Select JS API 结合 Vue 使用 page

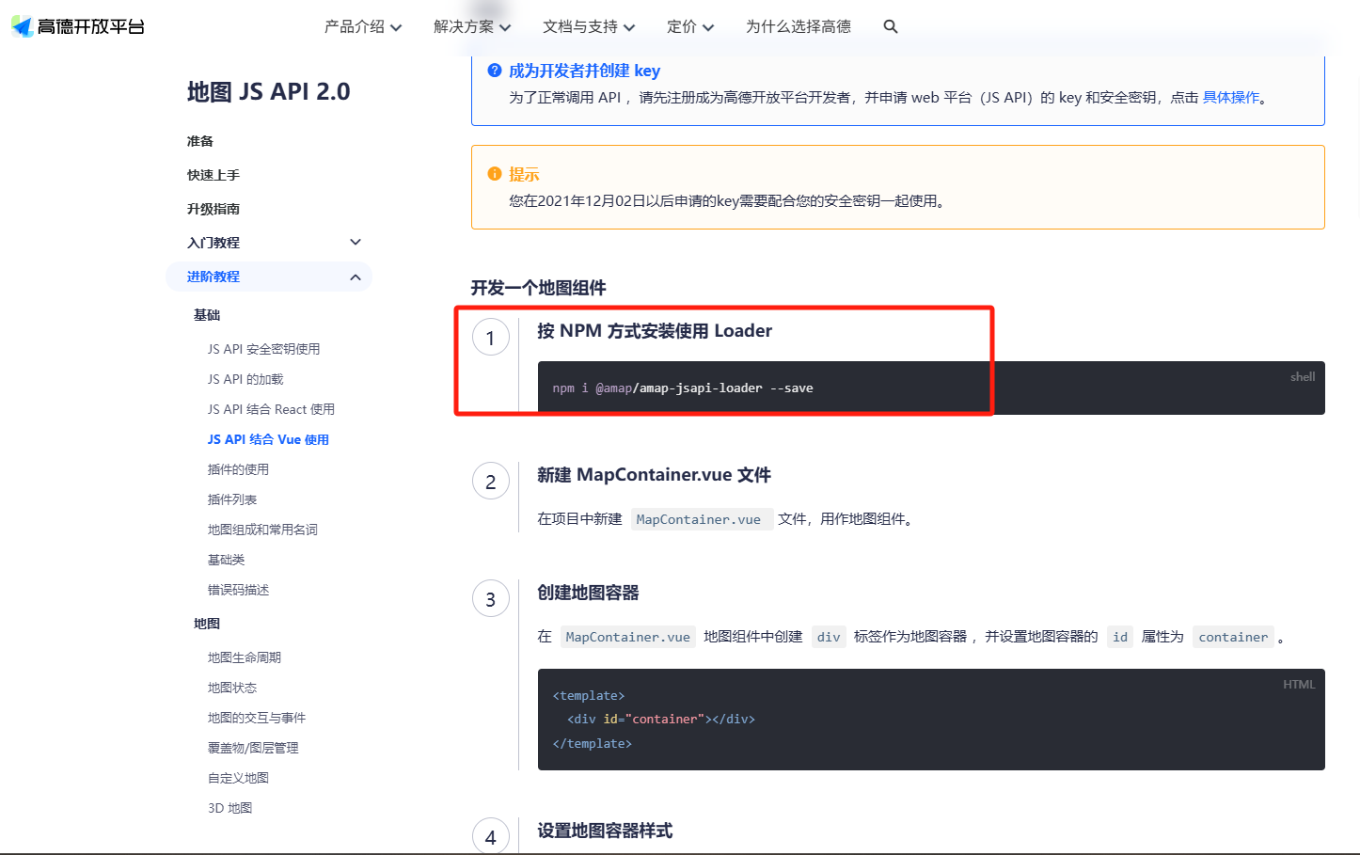coord(268,439)
